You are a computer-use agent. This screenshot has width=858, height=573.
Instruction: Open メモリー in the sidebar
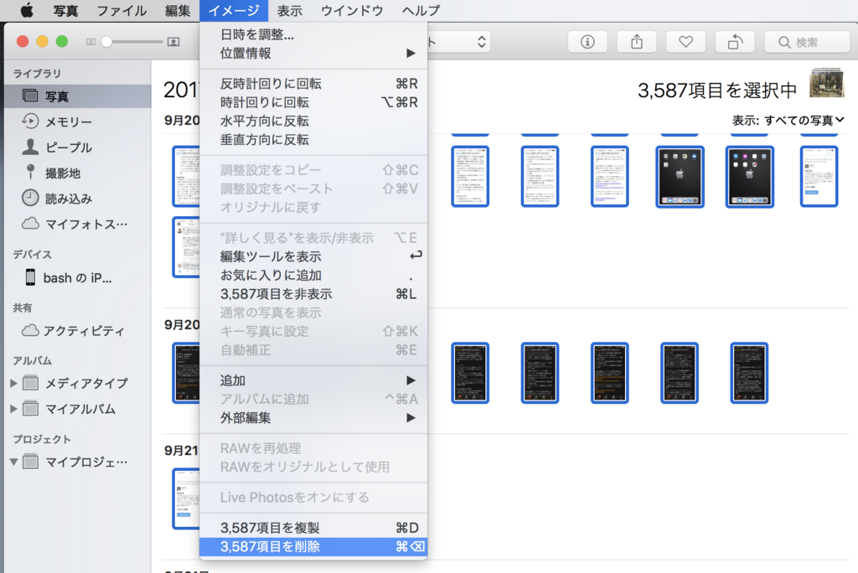[x=78, y=121]
